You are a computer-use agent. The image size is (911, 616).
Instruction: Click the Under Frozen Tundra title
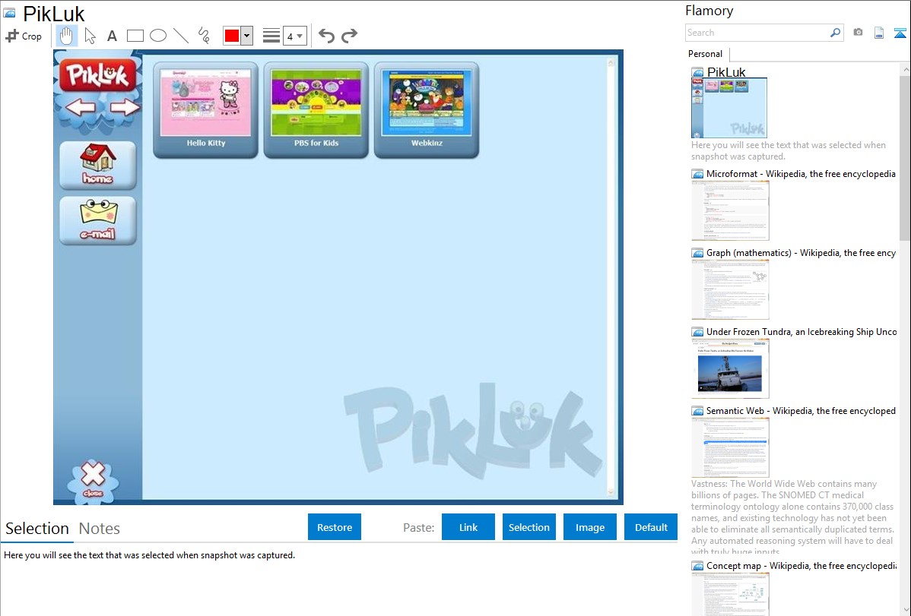801,331
